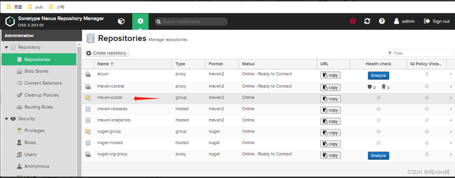Viewport: 455px width, 178px height.
Task: Sort by the Status column header
Action: tap(278, 64)
